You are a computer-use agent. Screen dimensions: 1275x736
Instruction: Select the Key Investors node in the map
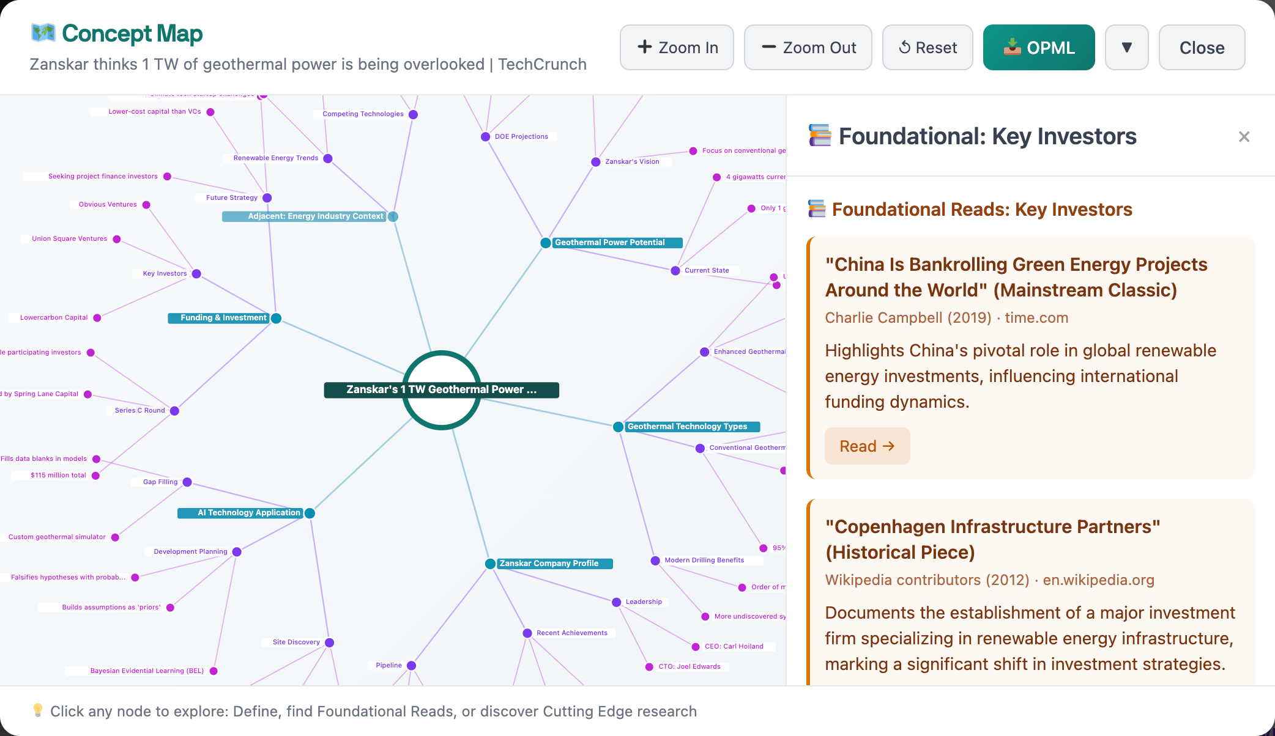click(x=196, y=273)
